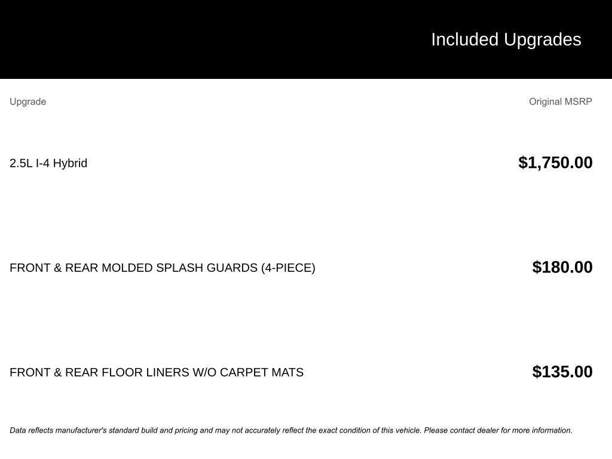Click the $180.00 MSRP value

(x=562, y=267)
